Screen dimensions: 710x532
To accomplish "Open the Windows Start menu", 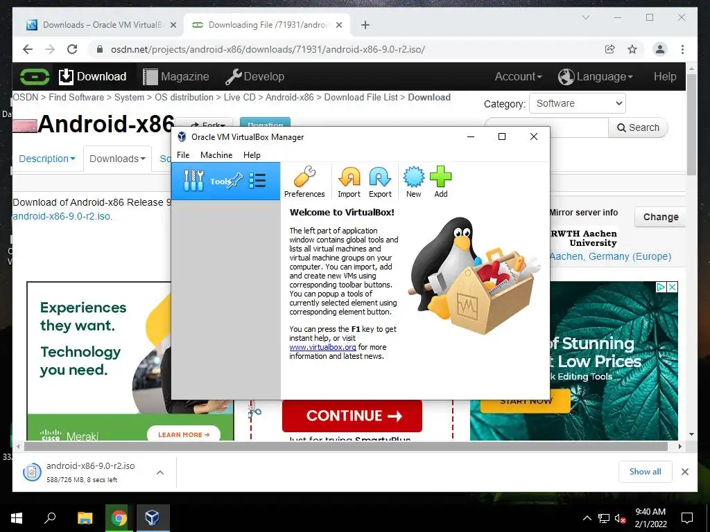I will [x=17, y=518].
